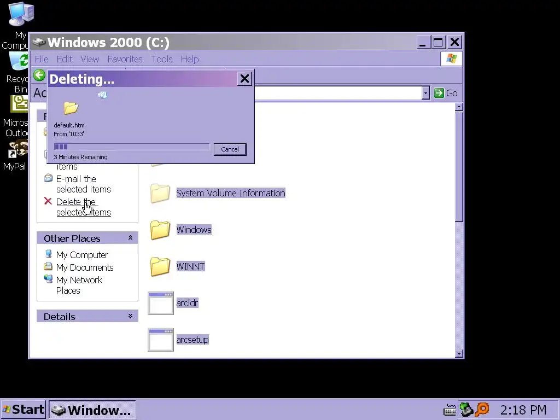This screenshot has height=420, width=560.
Task: Open the Favorites menu
Action: point(125,59)
